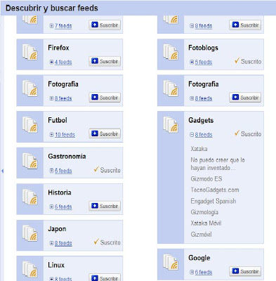Select the TecnoGadgets.com feed entry
Viewport: 276px width, 281px height.
215,190
